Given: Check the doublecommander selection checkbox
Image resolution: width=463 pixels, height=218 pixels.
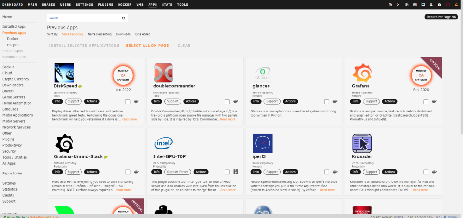Looking at the screenshot, I should pyautogui.click(x=227, y=101).
